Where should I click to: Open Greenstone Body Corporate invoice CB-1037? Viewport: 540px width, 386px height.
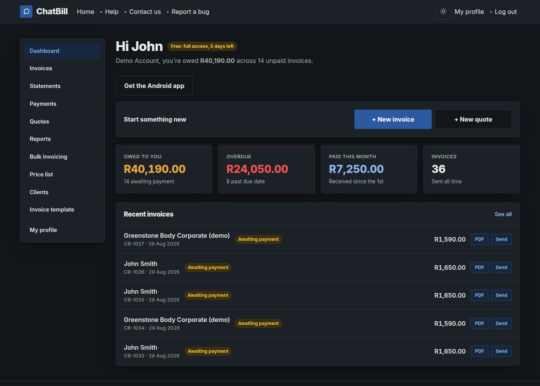tap(177, 239)
